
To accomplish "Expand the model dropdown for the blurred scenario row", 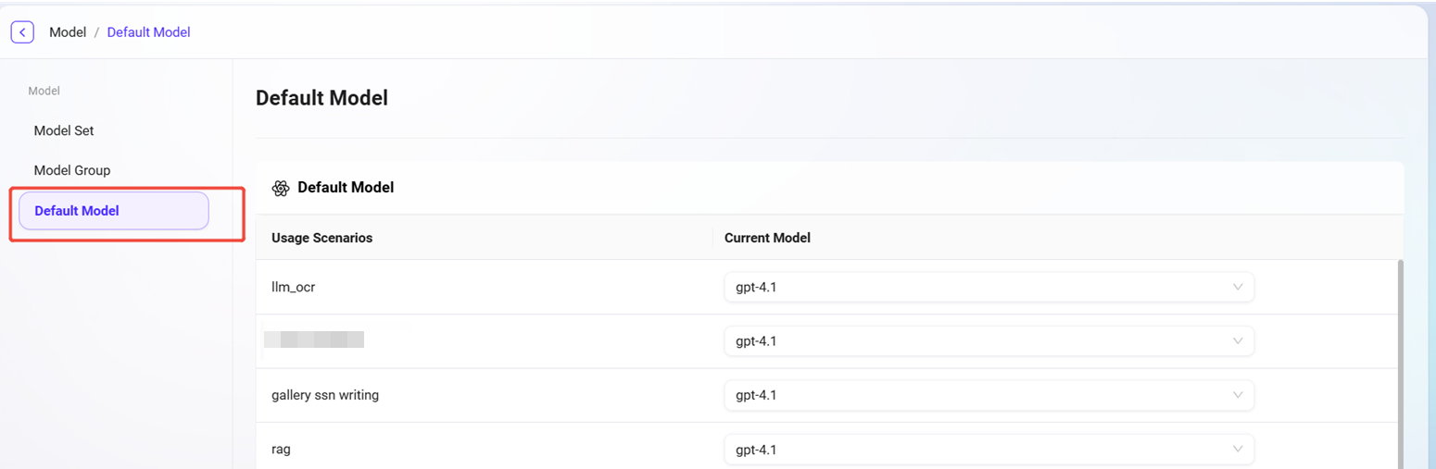I will tap(988, 341).
